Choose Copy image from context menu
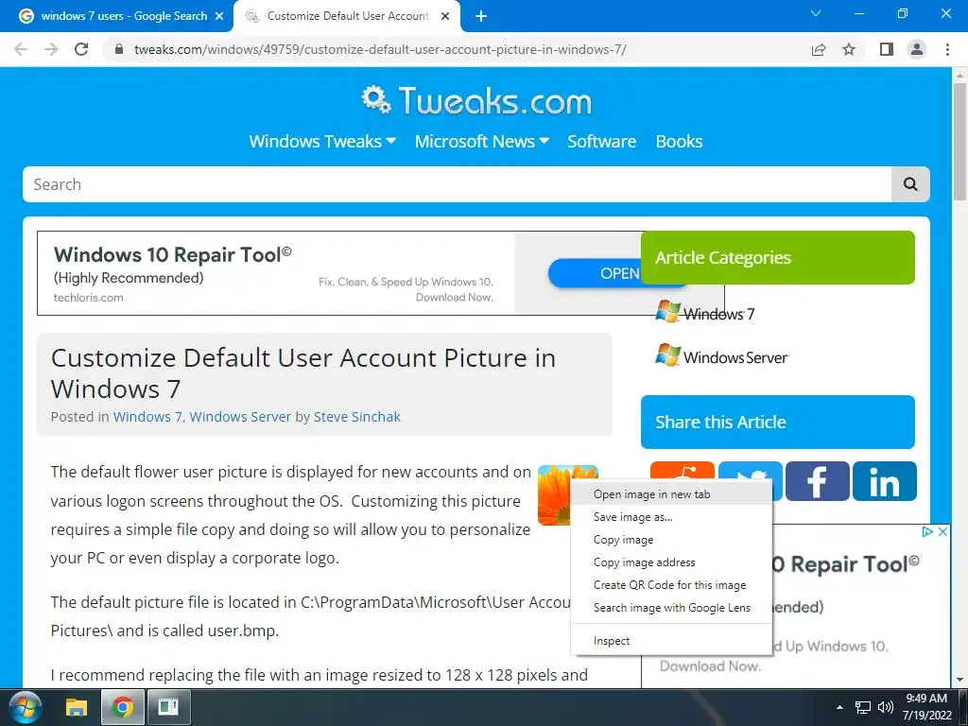Image resolution: width=968 pixels, height=726 pixels. click(x=672, y=540)
